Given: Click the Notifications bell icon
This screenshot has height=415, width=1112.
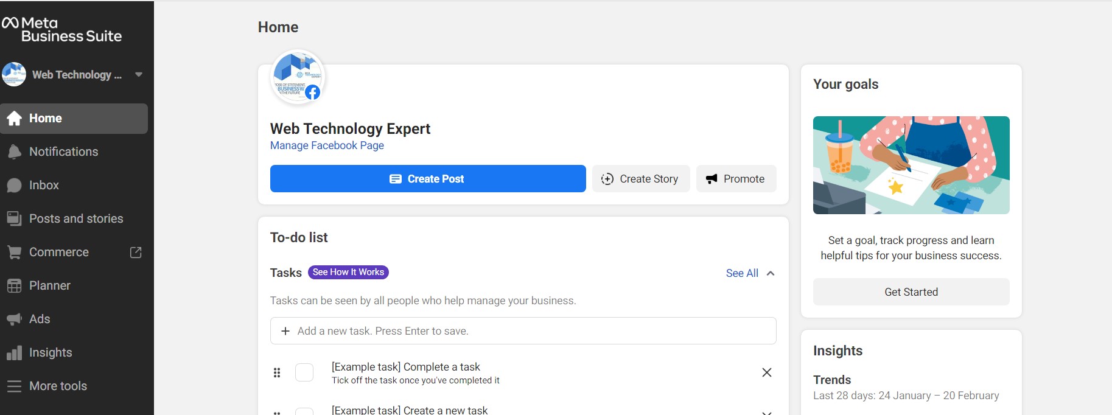Looking at the screenshot, I should click(15, 152).
